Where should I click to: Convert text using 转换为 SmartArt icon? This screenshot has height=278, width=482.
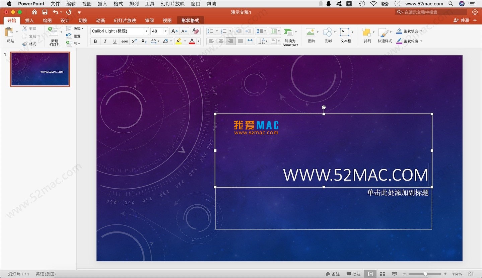pyautogui.click(x=288, y=32)
